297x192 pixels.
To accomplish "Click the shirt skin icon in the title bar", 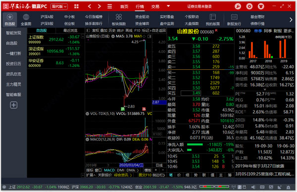I will click(261, 6).
